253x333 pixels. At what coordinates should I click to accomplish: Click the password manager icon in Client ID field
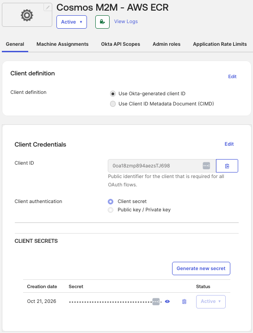click(206, 166)
